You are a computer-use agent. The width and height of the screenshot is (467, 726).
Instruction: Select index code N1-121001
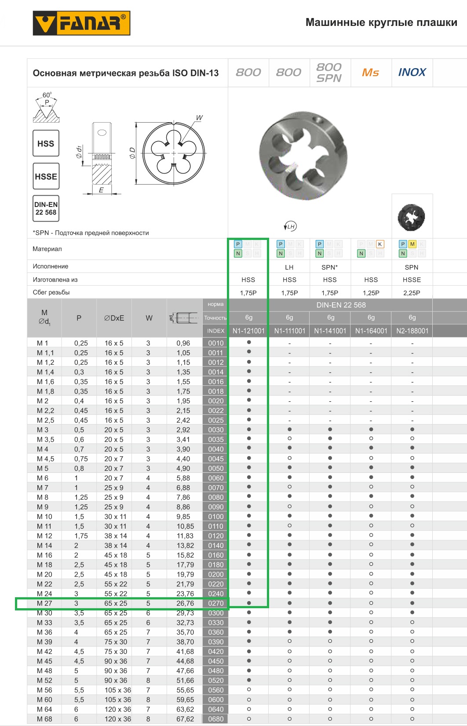click(248, 331)
